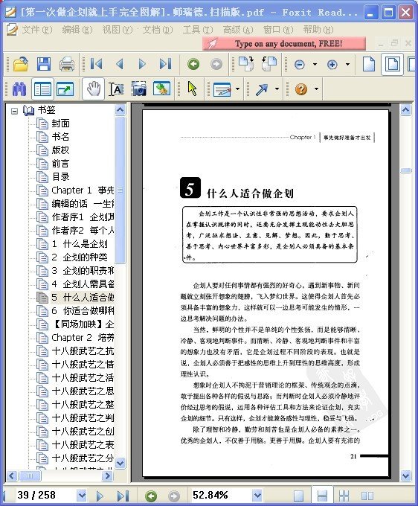Image resolution: width=418 pixels, height=506 pixels.
Task: Click the zoom out minus icon
Action: click(x=300, y=65)
